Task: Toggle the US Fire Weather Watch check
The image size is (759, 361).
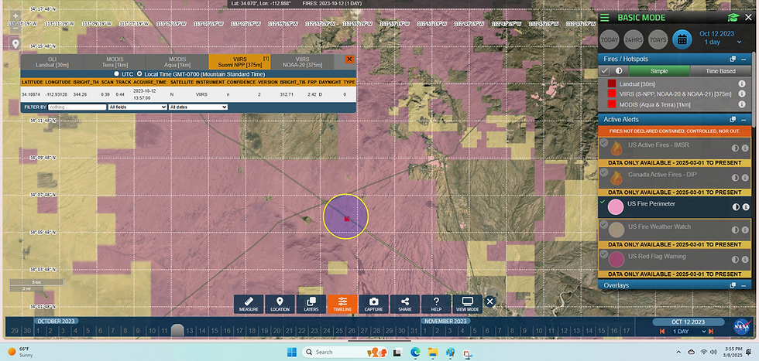Action: (603, 224)
